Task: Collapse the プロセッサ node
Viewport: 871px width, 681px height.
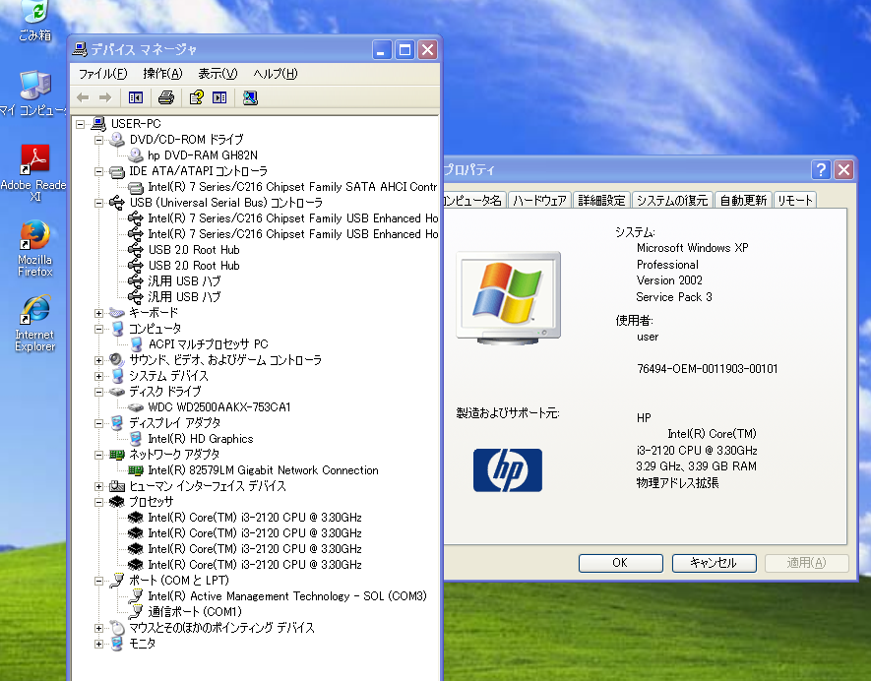Action: tap(98, 502)
